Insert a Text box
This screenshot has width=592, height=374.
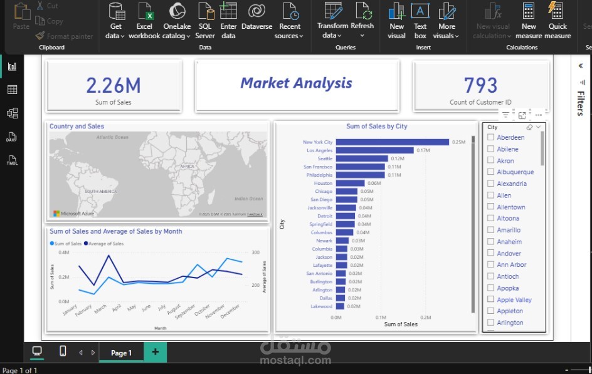tap(420, 13)
